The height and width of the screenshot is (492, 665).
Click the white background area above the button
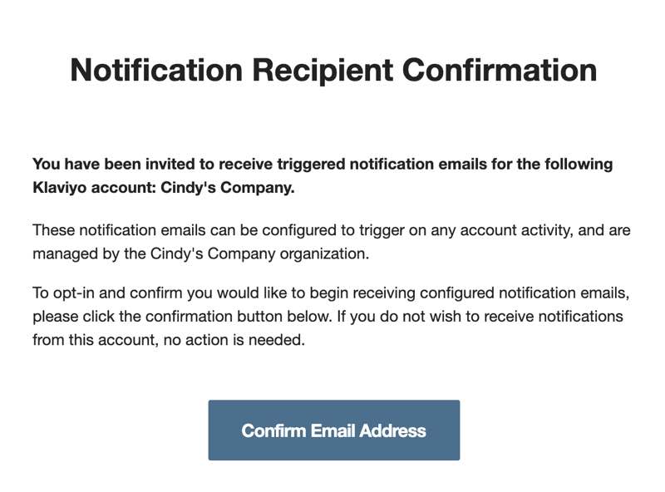pos(332,374)
